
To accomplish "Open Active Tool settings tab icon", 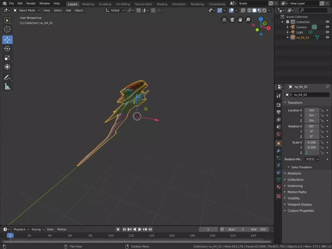I will point(279,96).
